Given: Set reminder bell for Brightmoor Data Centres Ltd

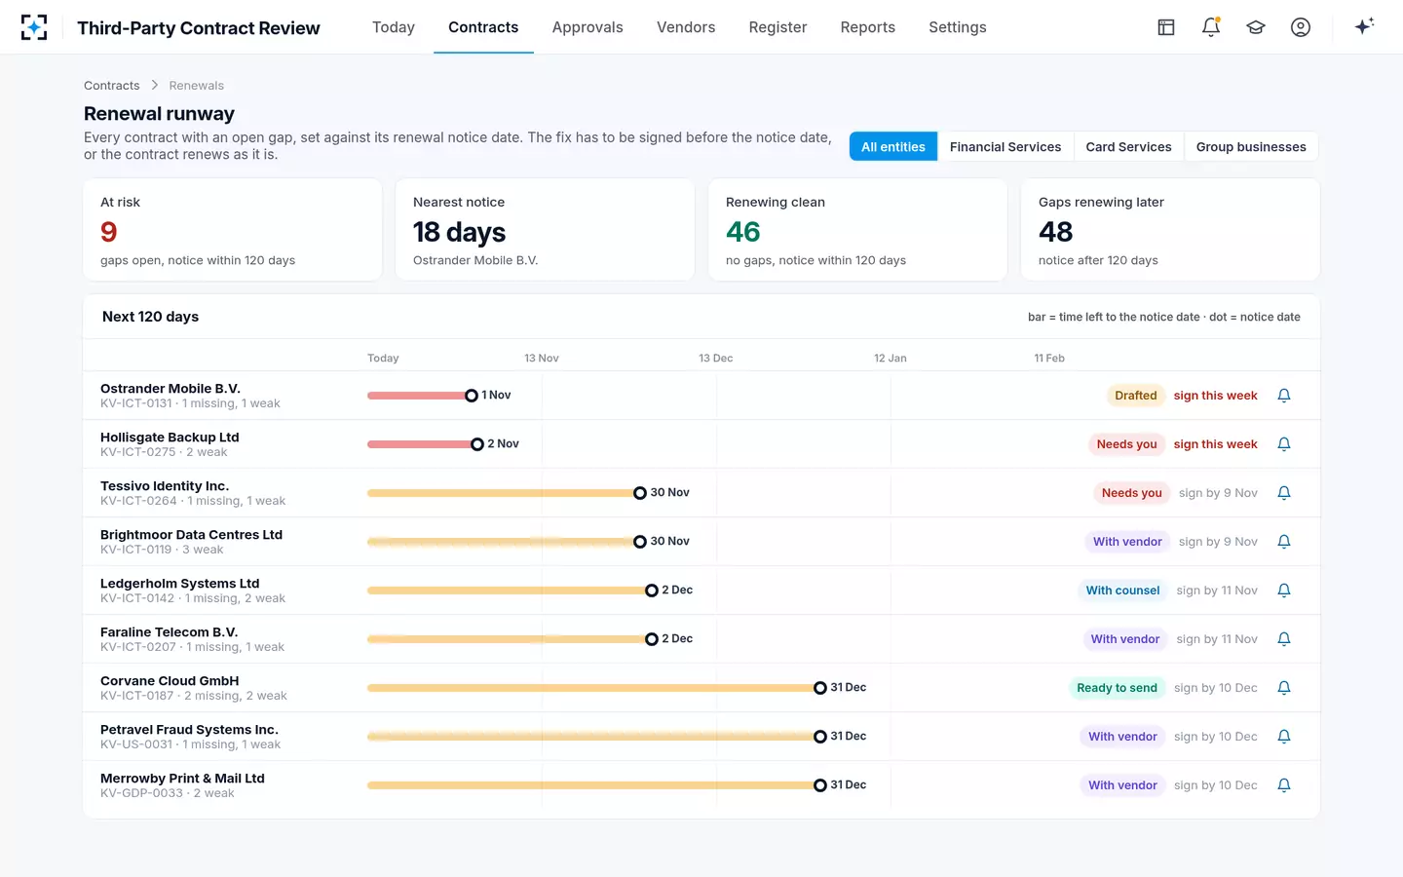Looking at the screenshot, I should [1284, 542].
